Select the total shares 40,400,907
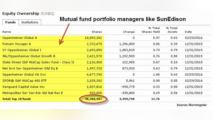Viewport: 213px width, 120px height. coord(93,99)
